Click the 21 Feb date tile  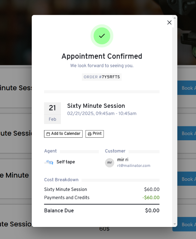coord(52,113)
